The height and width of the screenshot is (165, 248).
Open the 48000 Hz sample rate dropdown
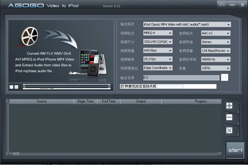216,59
